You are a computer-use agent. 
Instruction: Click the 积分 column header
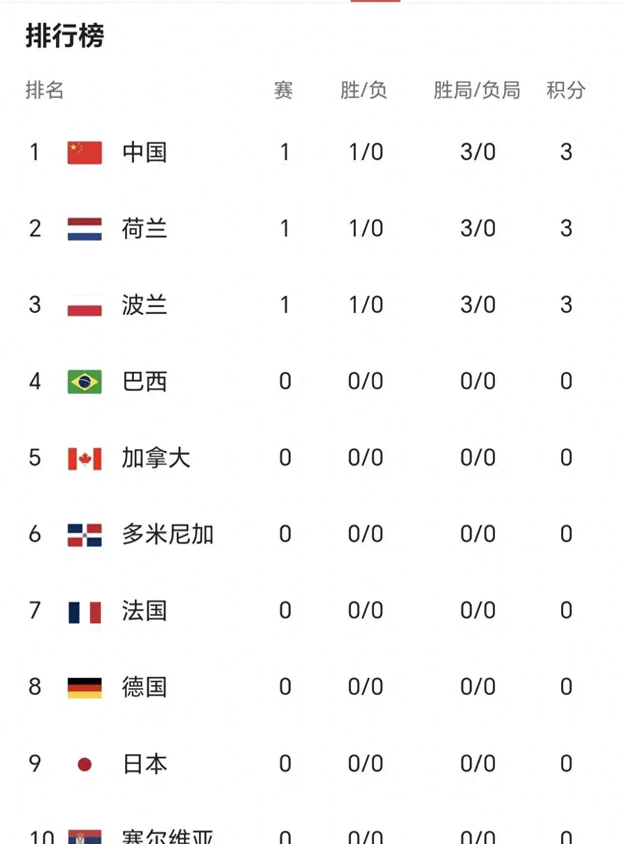[x=566, y=91]
